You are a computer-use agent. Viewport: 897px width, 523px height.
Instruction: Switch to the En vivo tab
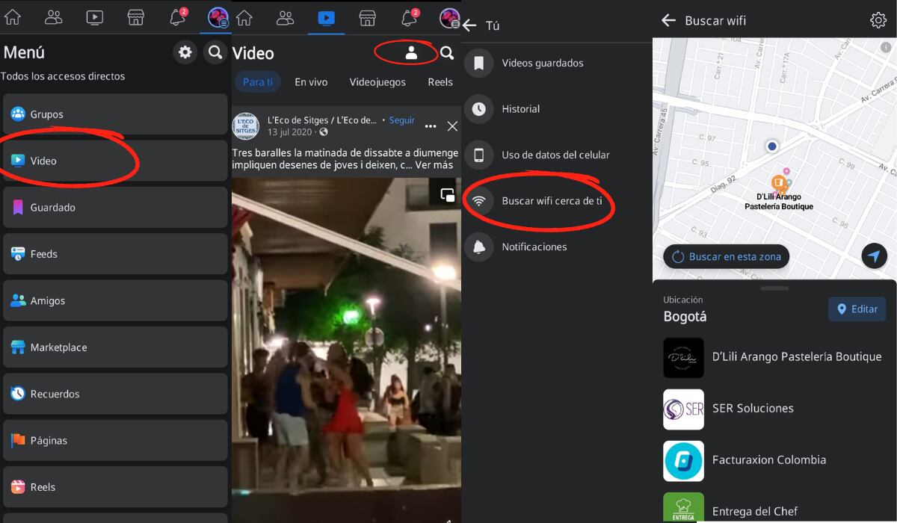tap(311, 82)
